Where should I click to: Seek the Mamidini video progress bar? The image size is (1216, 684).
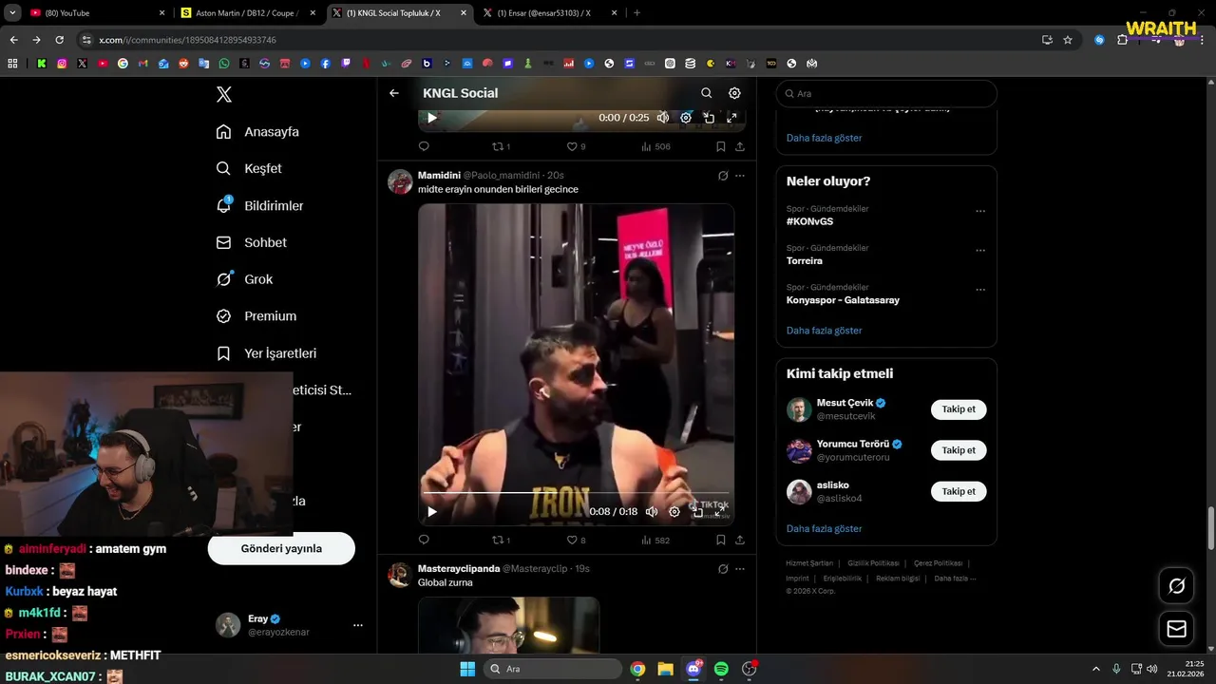click(x=577, y=493)
